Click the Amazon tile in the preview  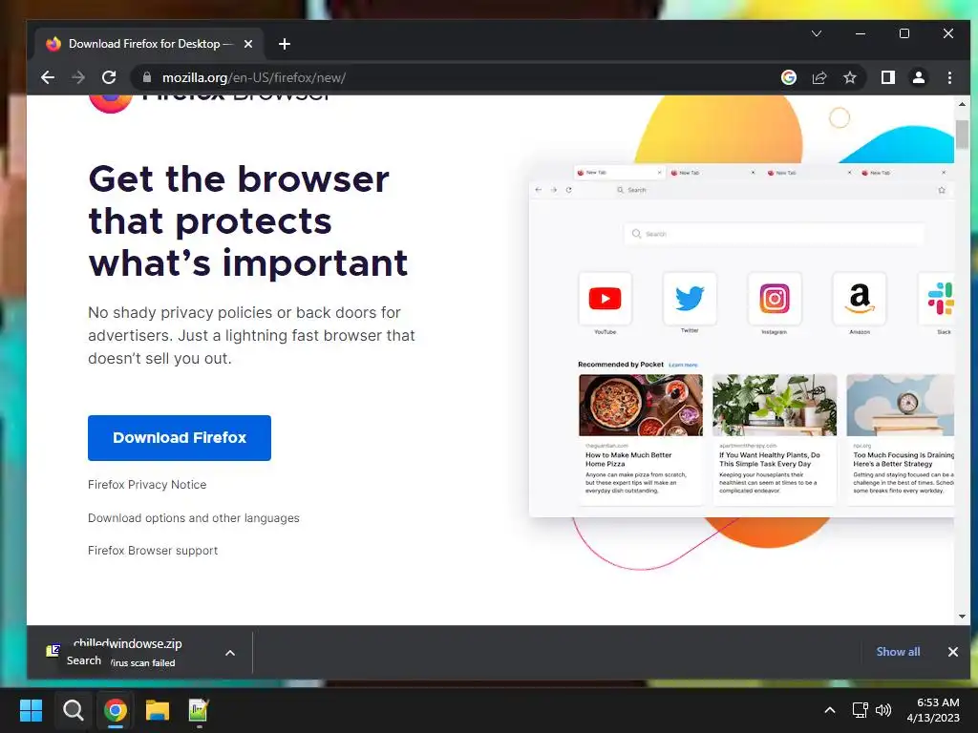pos(860,299)
